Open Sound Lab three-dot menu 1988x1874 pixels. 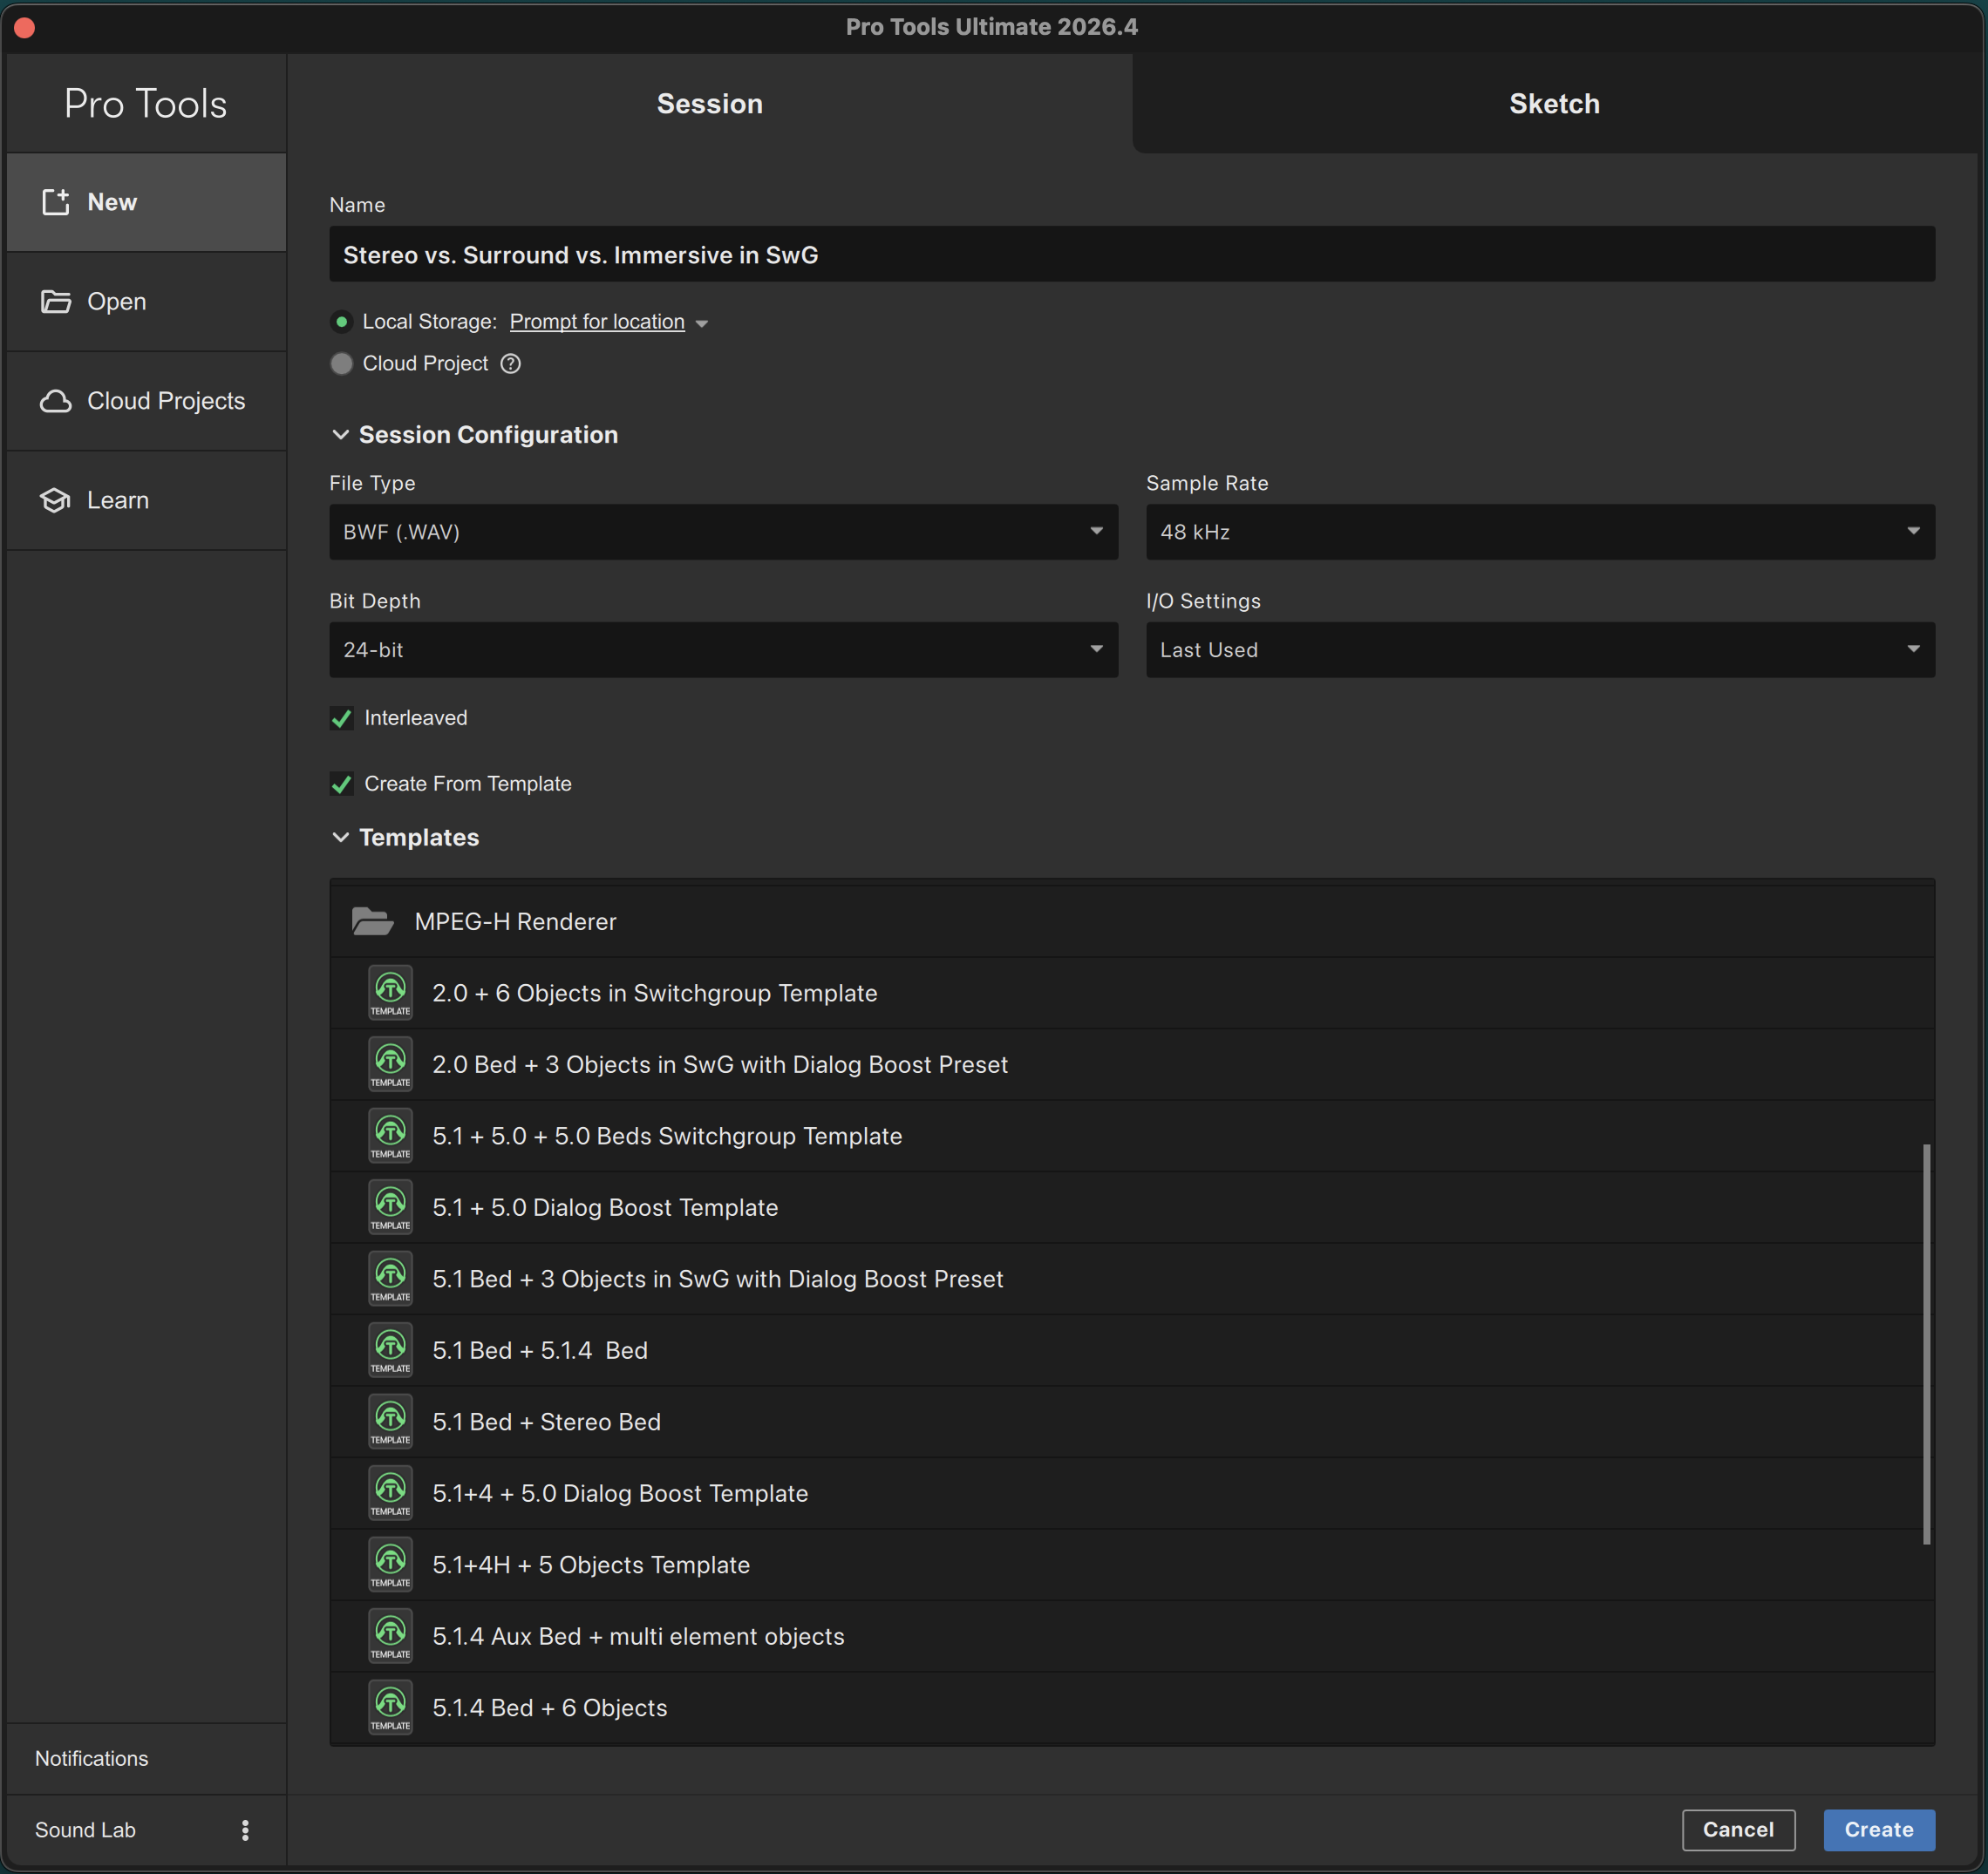245,1830
